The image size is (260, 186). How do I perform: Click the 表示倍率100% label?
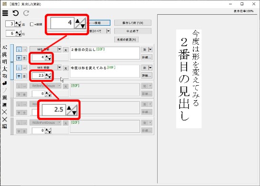pos(244,11)
